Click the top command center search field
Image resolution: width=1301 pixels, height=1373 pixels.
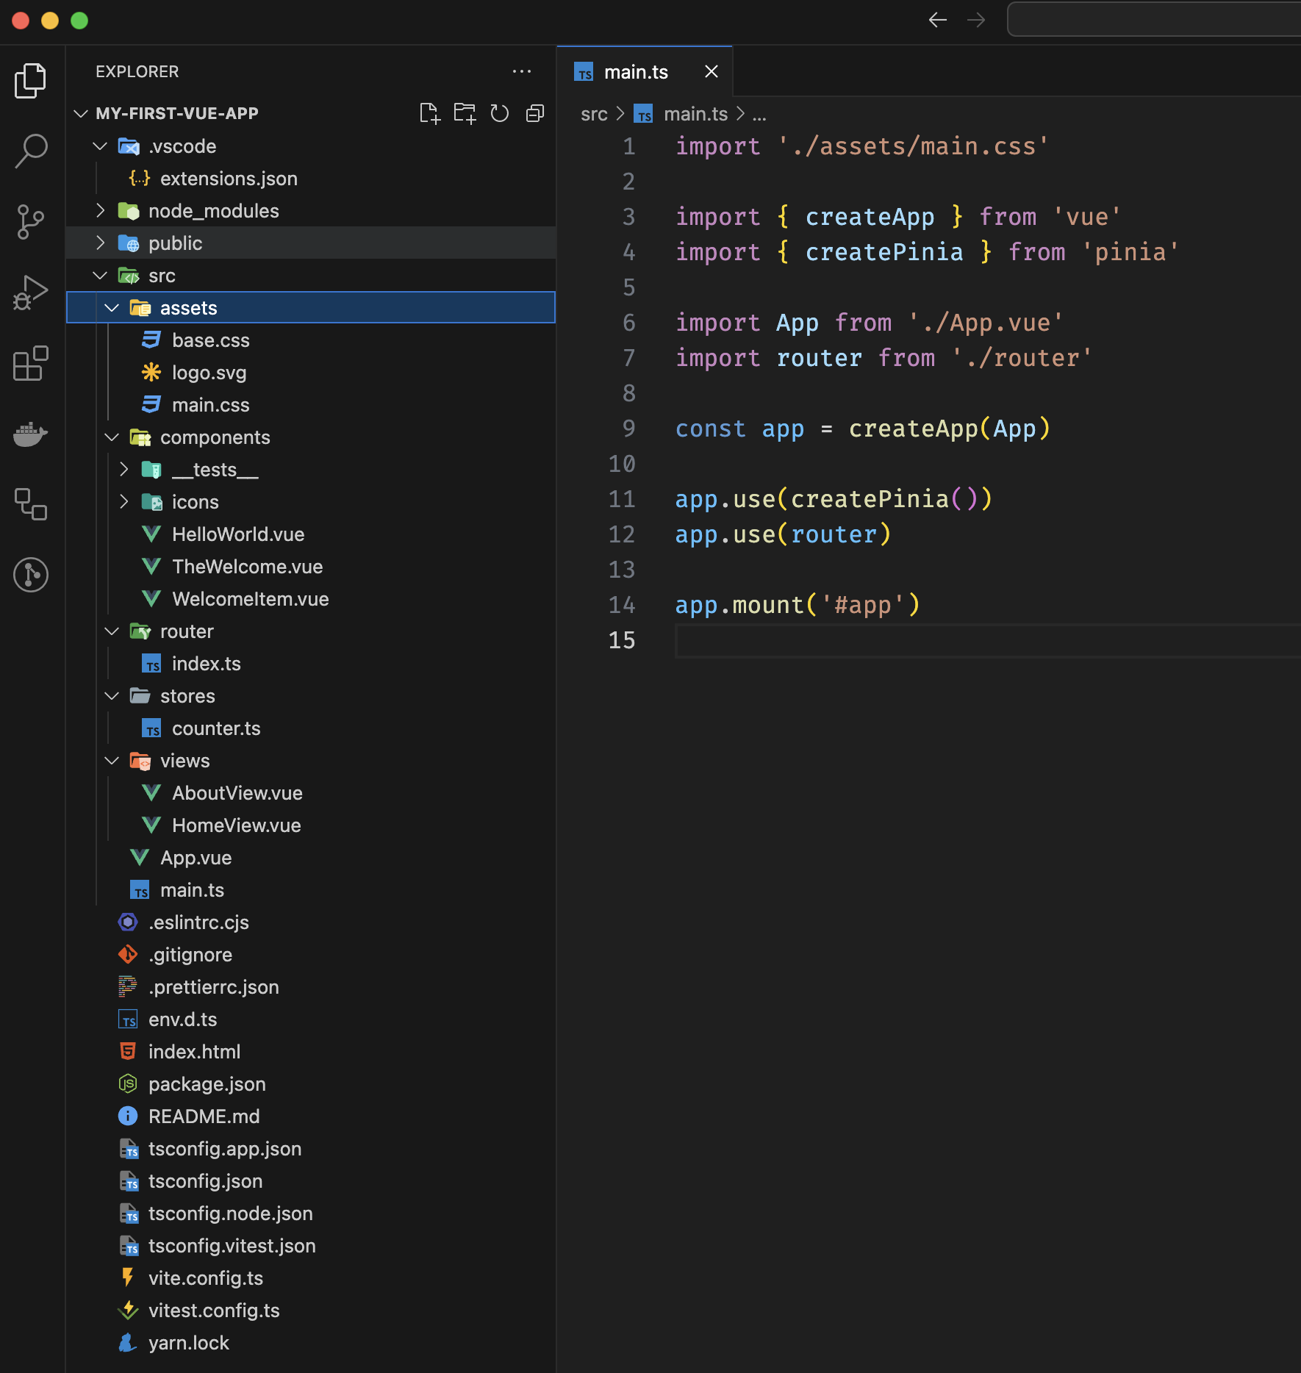click(1154, 20)
